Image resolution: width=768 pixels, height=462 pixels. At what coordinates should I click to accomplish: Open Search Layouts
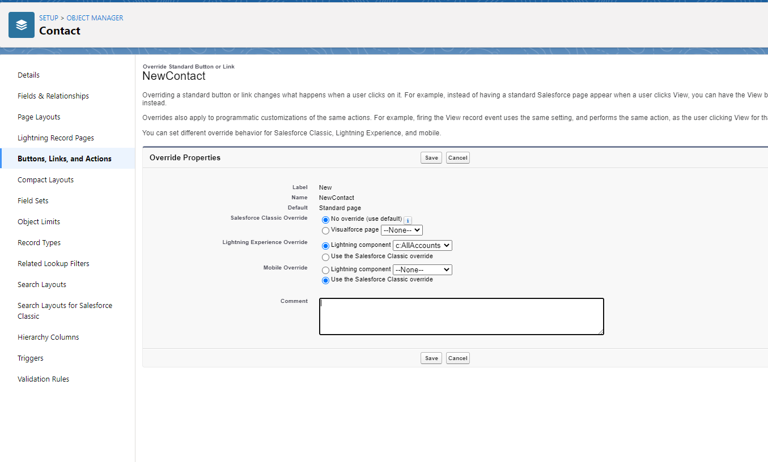point(42,284)
